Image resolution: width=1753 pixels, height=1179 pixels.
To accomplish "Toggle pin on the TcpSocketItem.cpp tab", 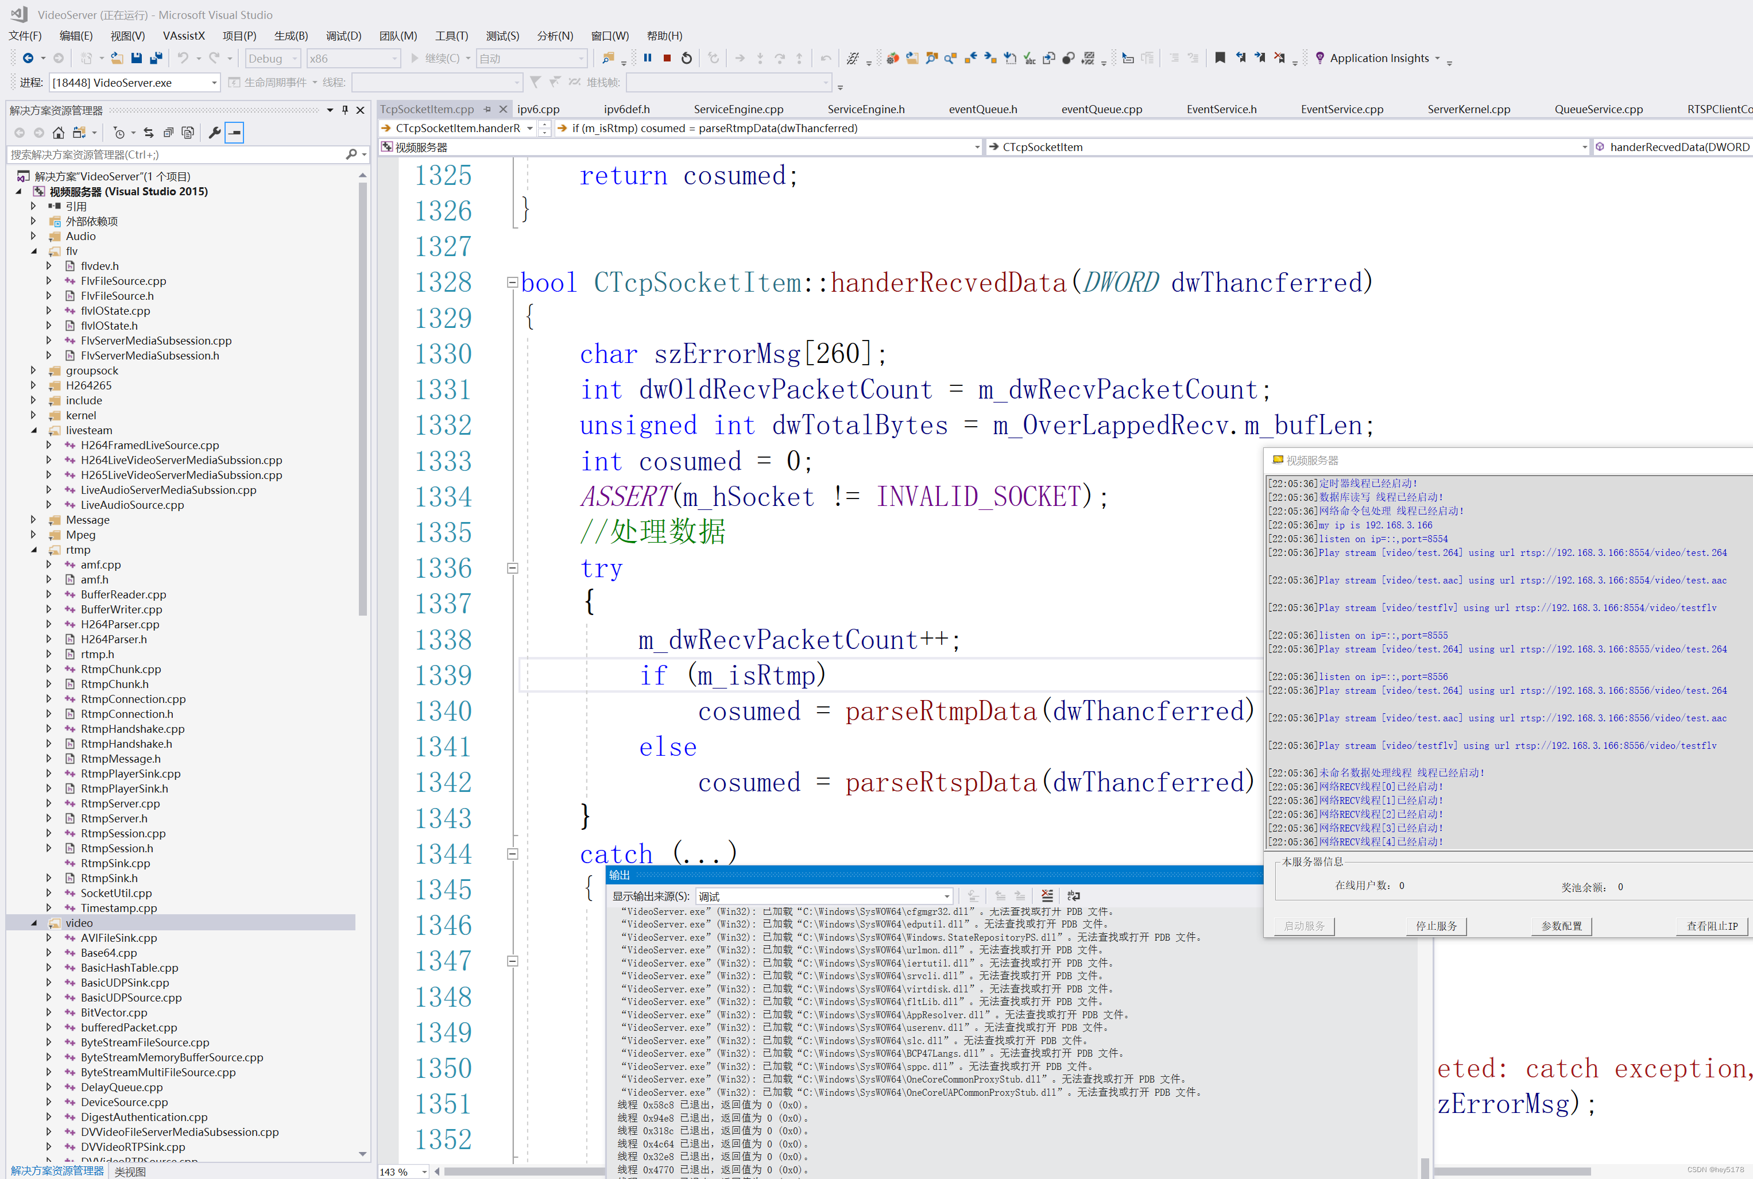I will (487, 109).
